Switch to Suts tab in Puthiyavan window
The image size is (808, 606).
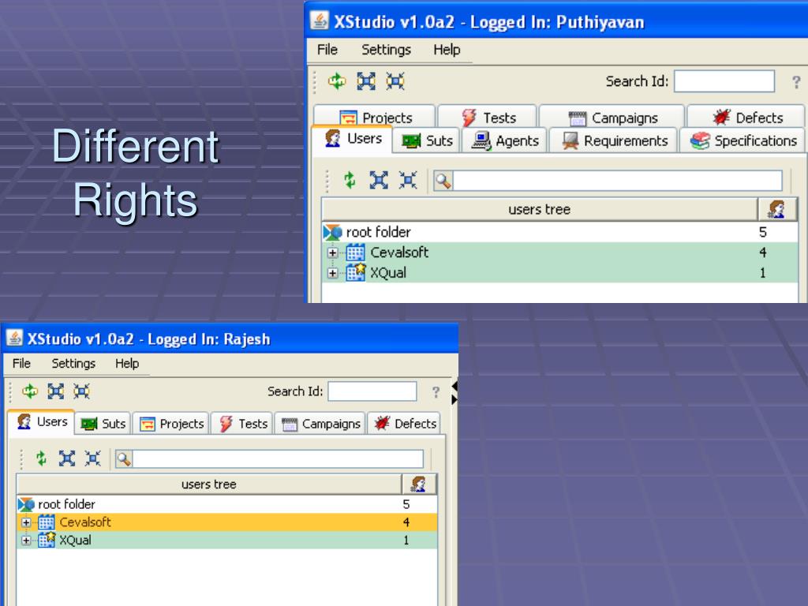[x=427, y=140]
